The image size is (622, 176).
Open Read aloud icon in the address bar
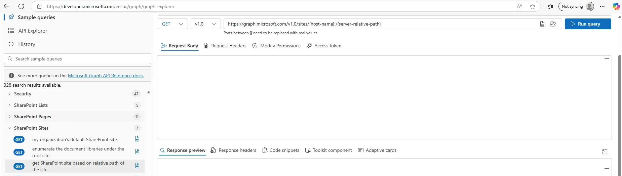(x=519, y=6)
